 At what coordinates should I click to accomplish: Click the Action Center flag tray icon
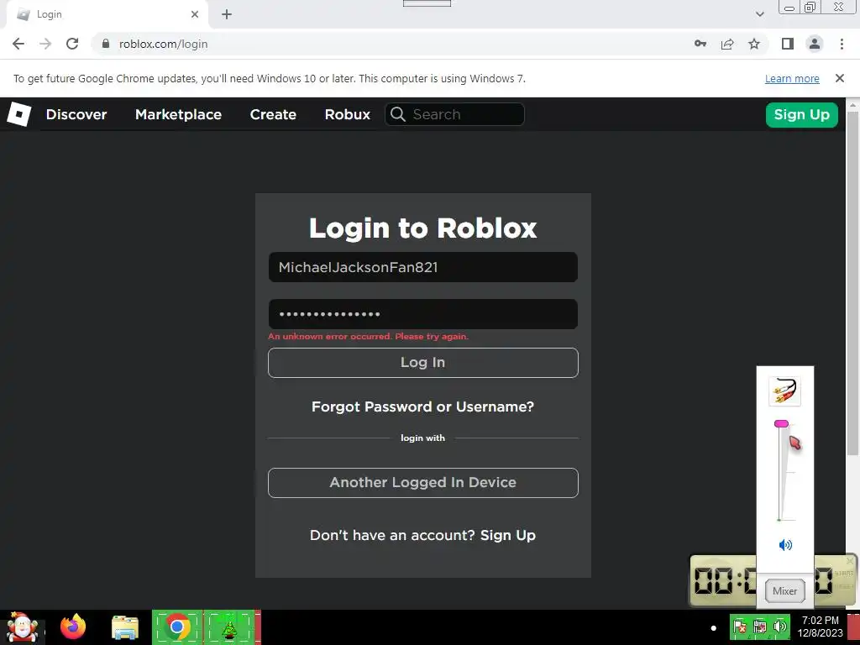click(x=740, y=627)
